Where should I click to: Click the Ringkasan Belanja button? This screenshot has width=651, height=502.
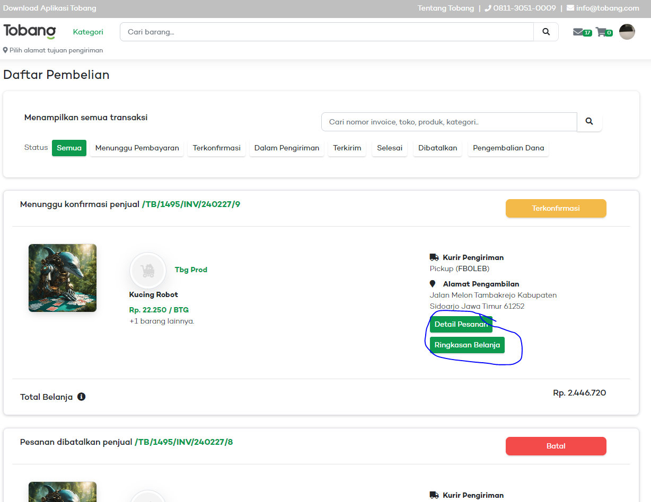(x=467, y=345)
